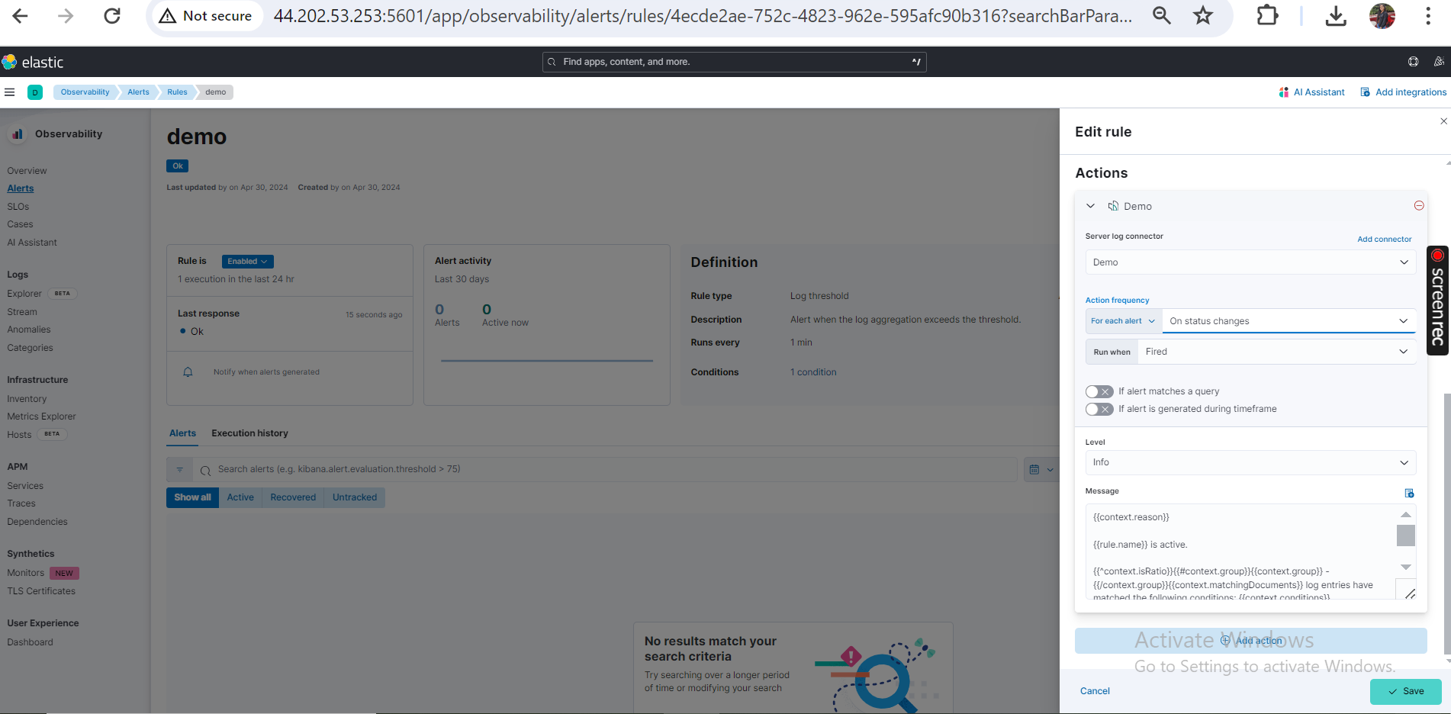Select the Show all filter
Viewport: 1451px width, 714px height.
click(192, 497)
